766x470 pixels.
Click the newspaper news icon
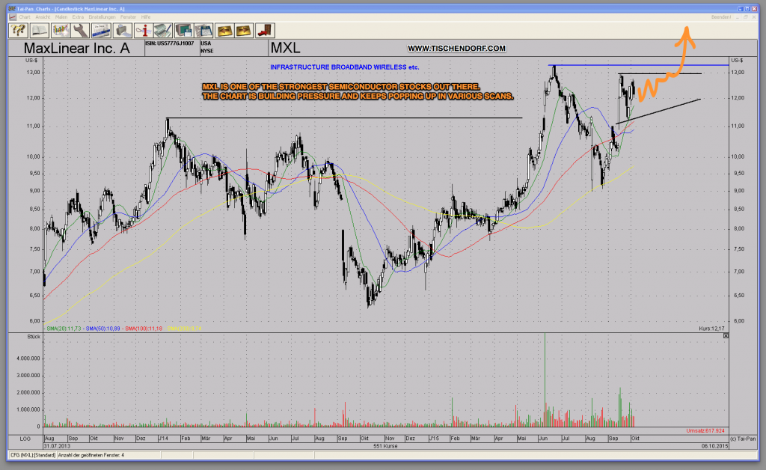101,30
